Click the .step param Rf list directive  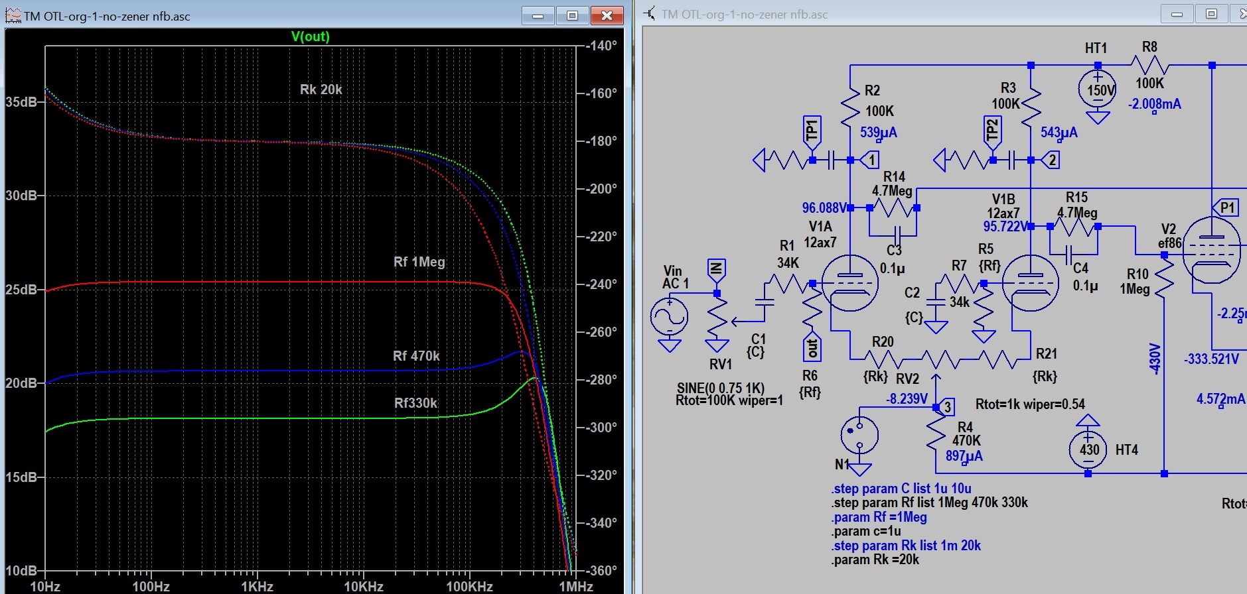929,503
